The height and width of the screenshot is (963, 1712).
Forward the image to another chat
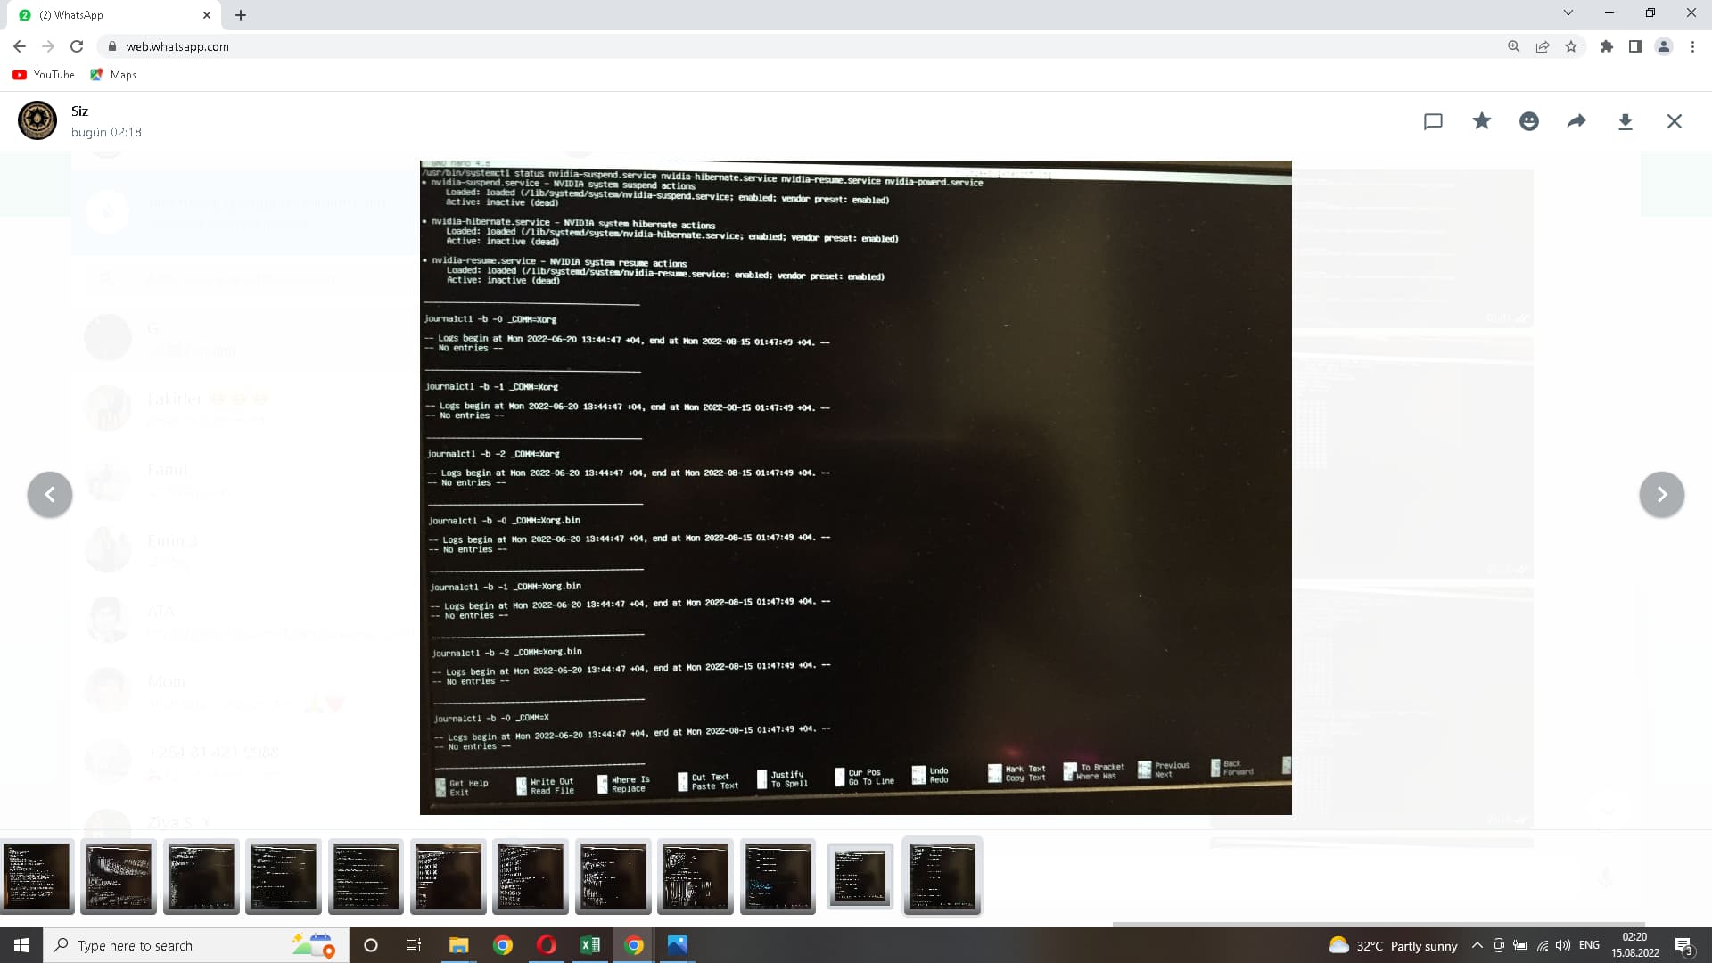click(1576, 121)
